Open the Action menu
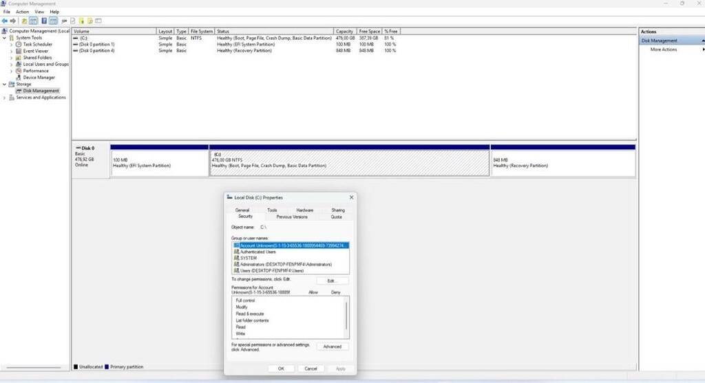This screenshot has height=383, width=705. [x=22, y=12]
